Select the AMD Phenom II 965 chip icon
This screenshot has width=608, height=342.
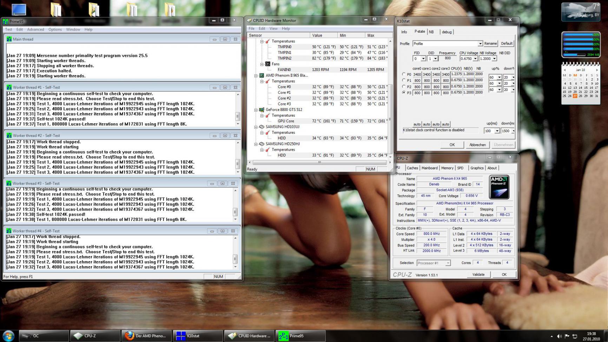tap(262, 75)
